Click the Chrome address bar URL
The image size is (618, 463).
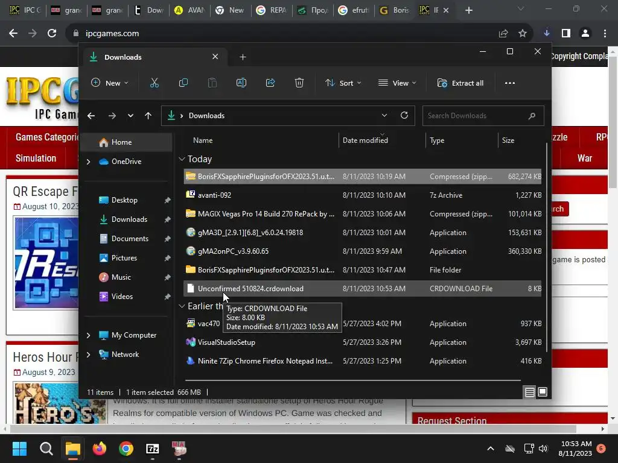[x=112, y=34]
